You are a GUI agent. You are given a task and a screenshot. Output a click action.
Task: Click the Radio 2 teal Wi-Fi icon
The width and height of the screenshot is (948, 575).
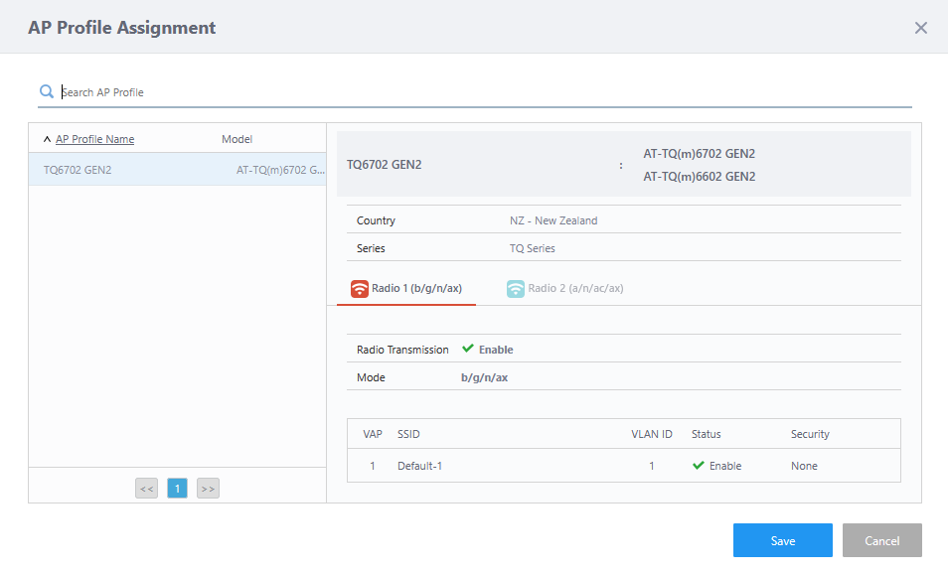515,289
